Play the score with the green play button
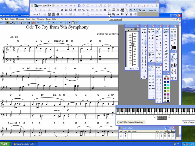195x146 pixels. point(25,23)
